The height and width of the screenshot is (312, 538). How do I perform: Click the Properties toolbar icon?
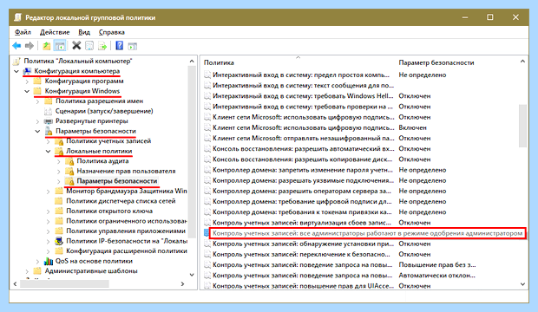pyautogui.click(x=89, y=46)
